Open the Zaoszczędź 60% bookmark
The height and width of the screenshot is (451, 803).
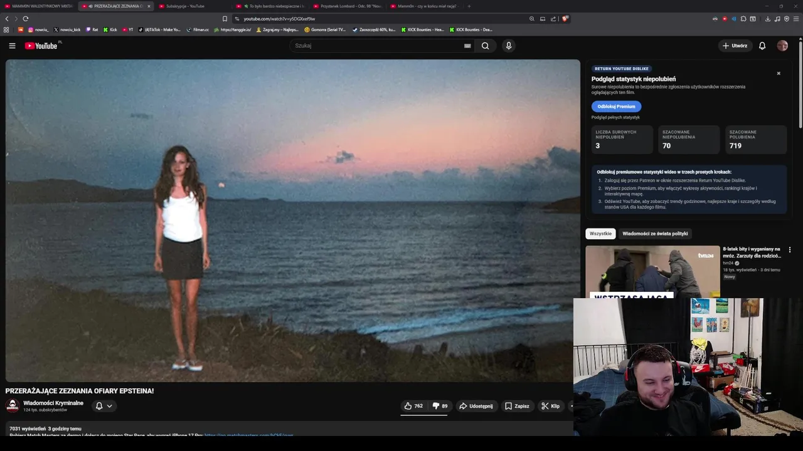(374, 29)
